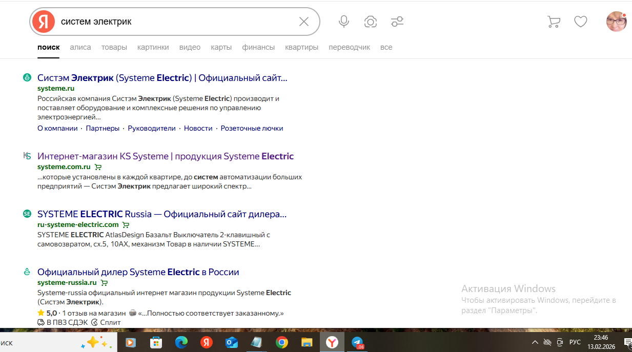Click the KS favicon of KS Systeme result

[x=27, y=156]
